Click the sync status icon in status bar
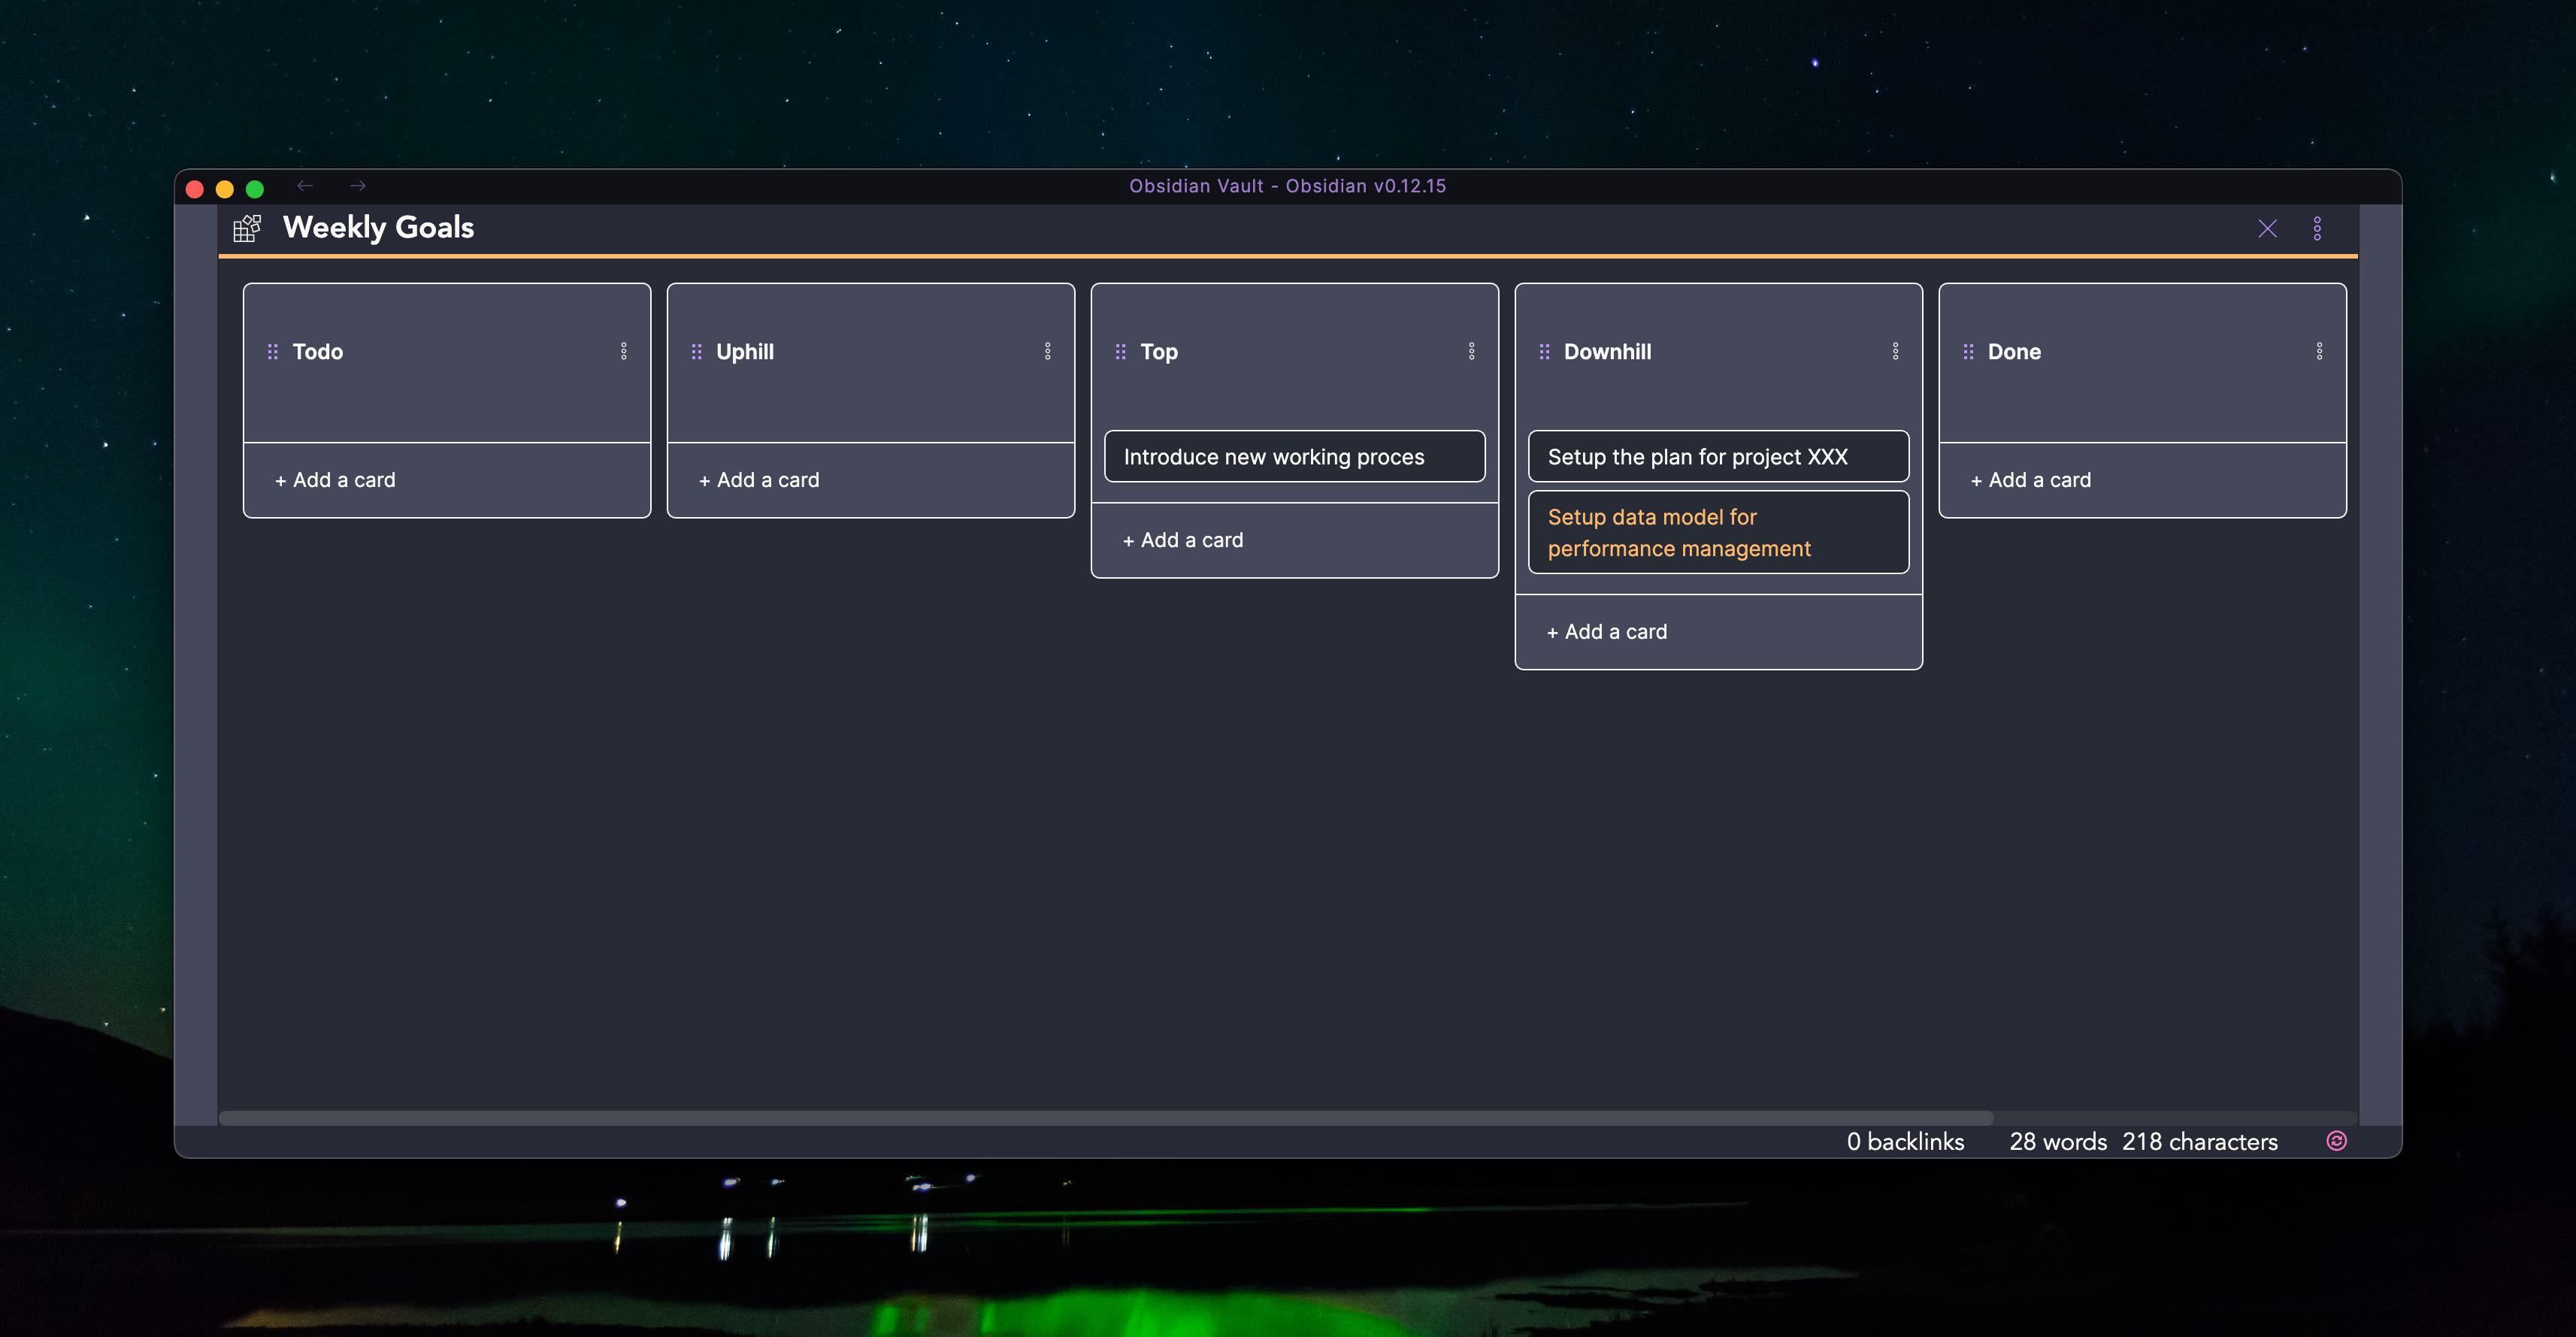The width and height of the screenshot is (2576, 1337). point(2336,1141)
